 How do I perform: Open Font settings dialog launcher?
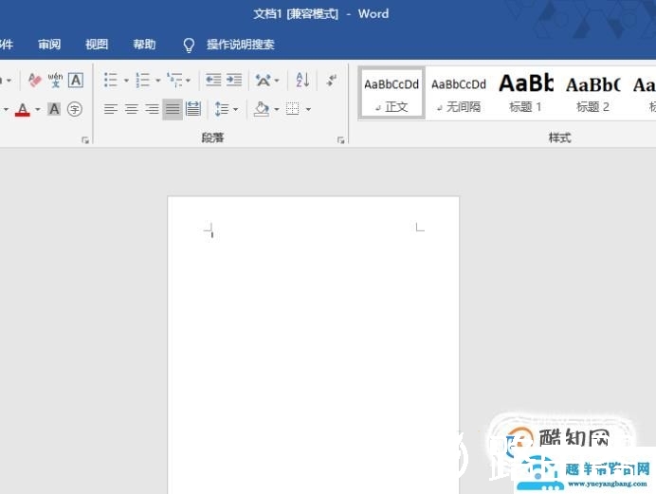tap(85, 140)
